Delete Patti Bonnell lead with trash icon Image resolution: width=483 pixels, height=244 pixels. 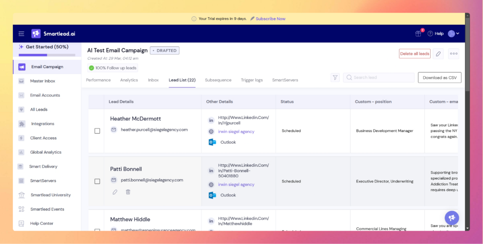point(128,192)
